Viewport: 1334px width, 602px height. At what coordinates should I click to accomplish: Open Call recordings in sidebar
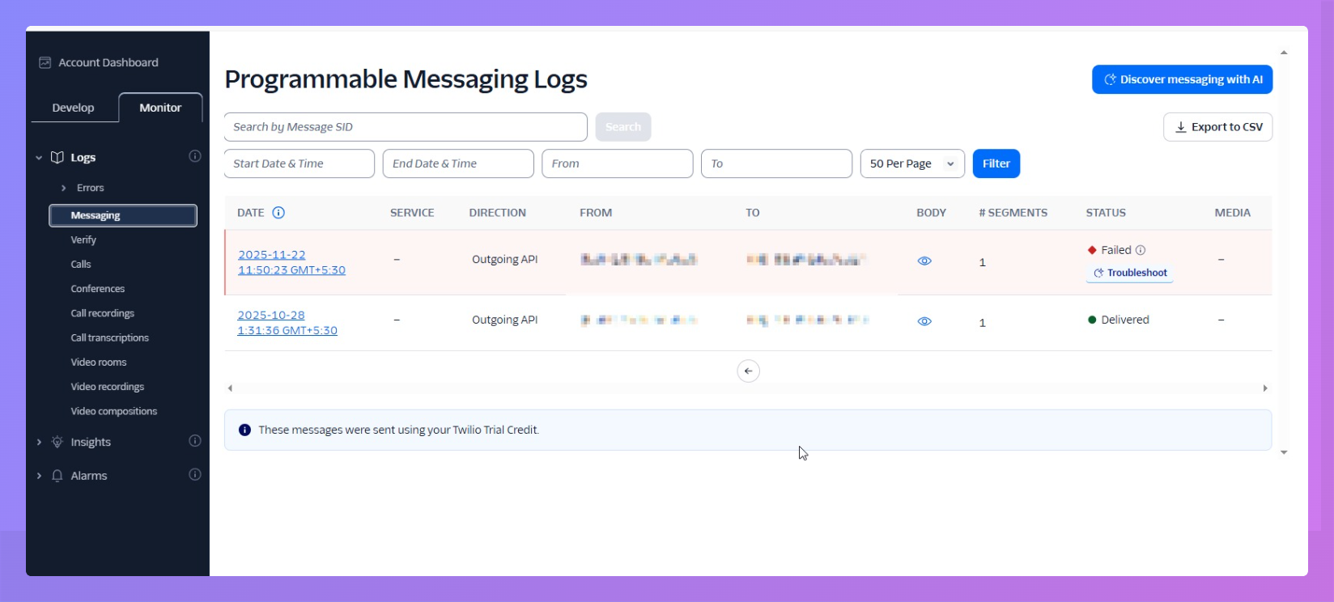(102, 313)
